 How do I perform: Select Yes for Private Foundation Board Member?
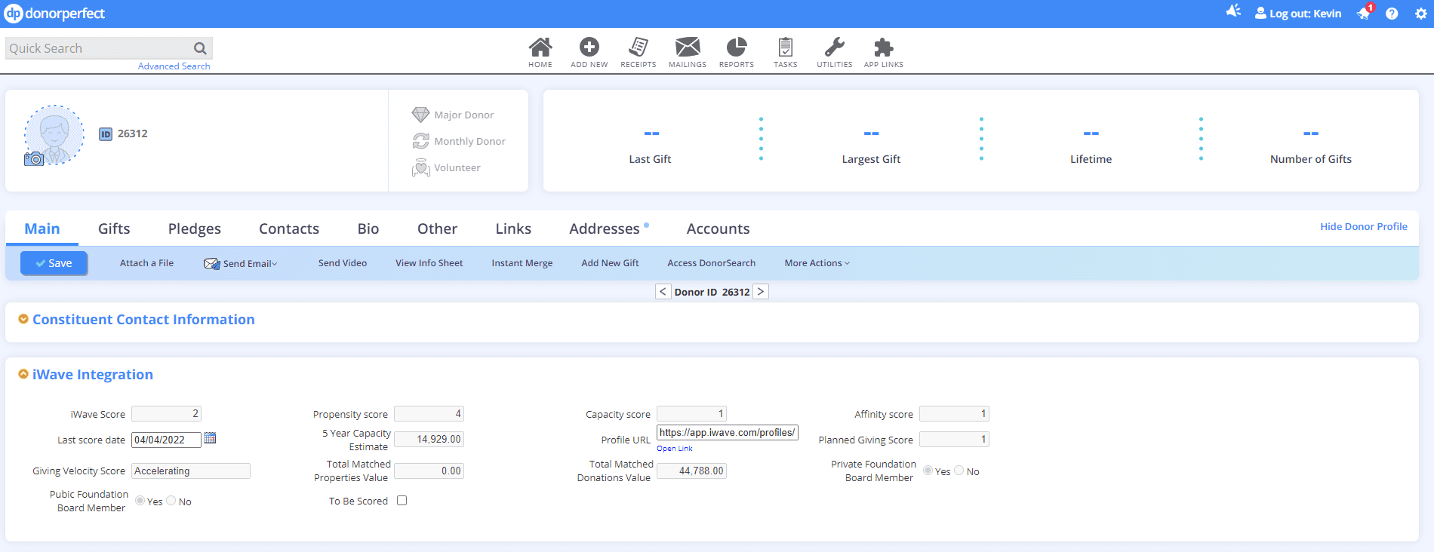(x=928, y=471)
